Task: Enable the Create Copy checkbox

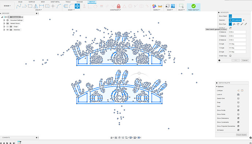Action: coord(230,56)
